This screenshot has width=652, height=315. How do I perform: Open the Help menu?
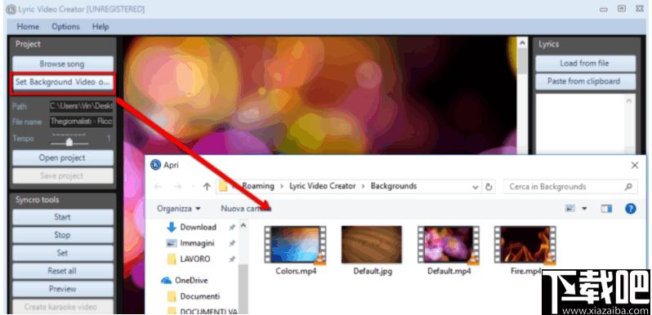(x=100, y=27)
